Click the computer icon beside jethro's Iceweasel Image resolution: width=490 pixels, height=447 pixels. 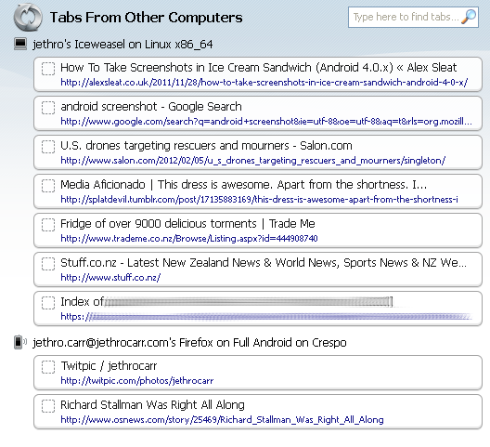coord(20,44)
